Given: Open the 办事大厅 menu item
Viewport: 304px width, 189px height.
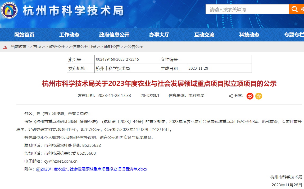Looking at the screenshot, I should click(159, 35).
